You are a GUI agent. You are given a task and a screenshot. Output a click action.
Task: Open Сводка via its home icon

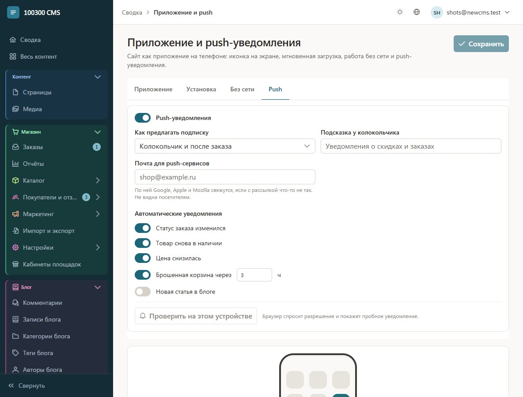[x=13, y=40]
